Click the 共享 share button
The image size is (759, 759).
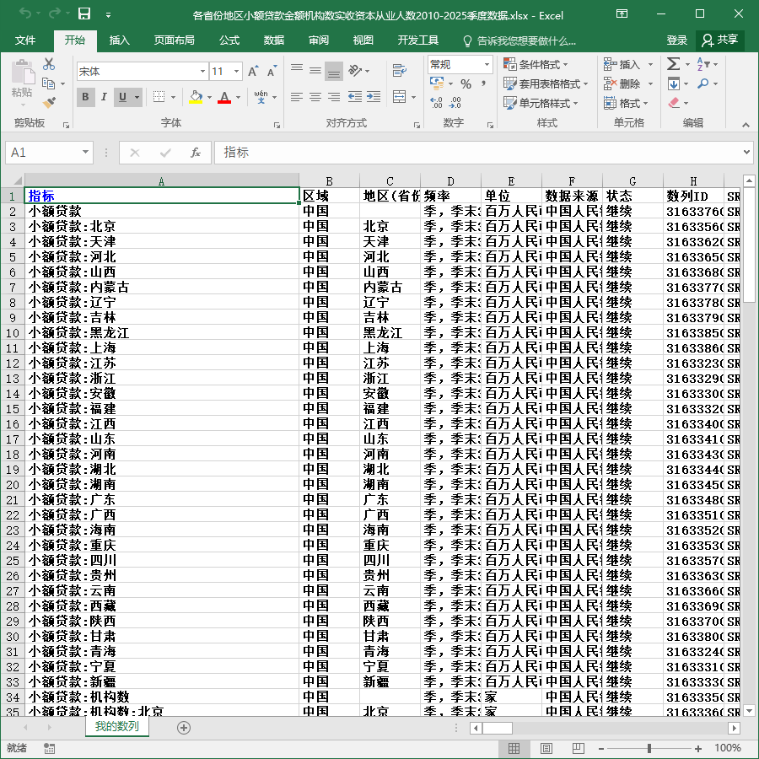point(720,40)
